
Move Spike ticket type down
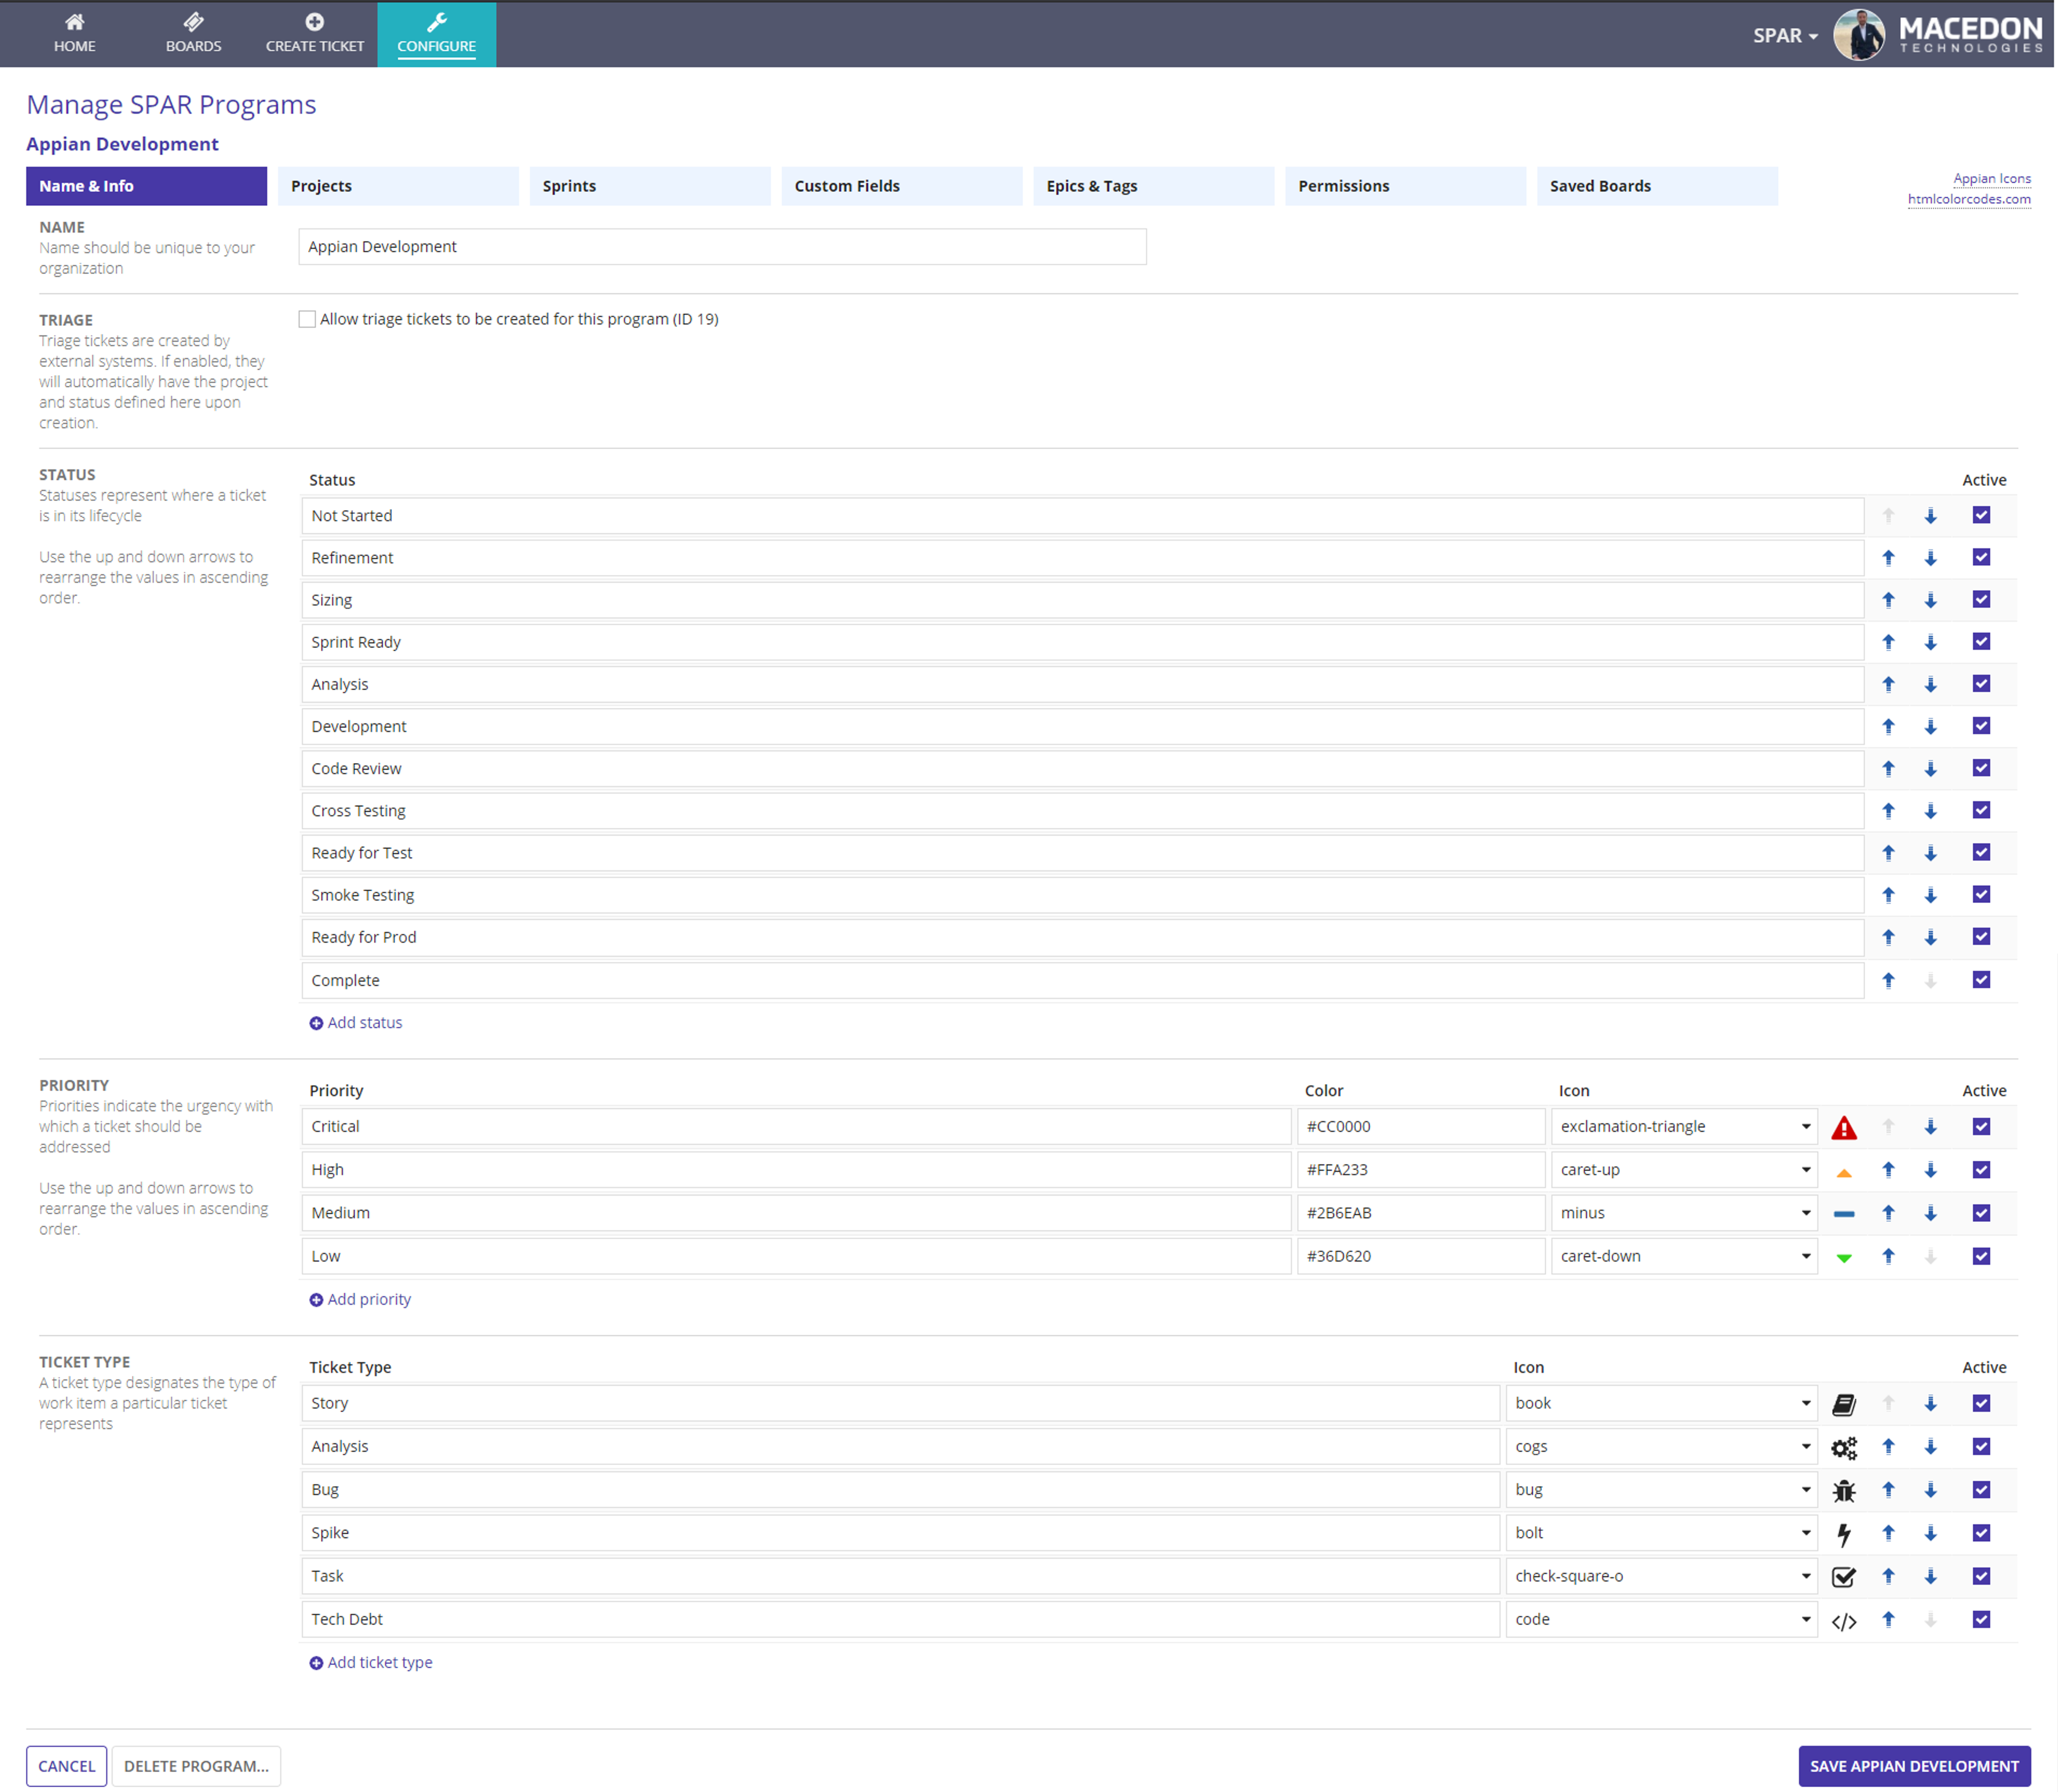1930,1533
